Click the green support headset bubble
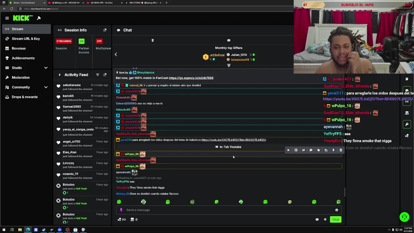Image resolution: width=414 pixels, height=233 pixels. 404,217
